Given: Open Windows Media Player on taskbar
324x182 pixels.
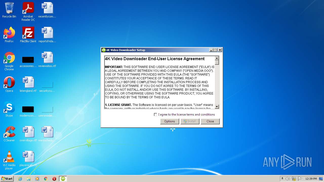Looking at the screenshot, I should coord(37,179).
